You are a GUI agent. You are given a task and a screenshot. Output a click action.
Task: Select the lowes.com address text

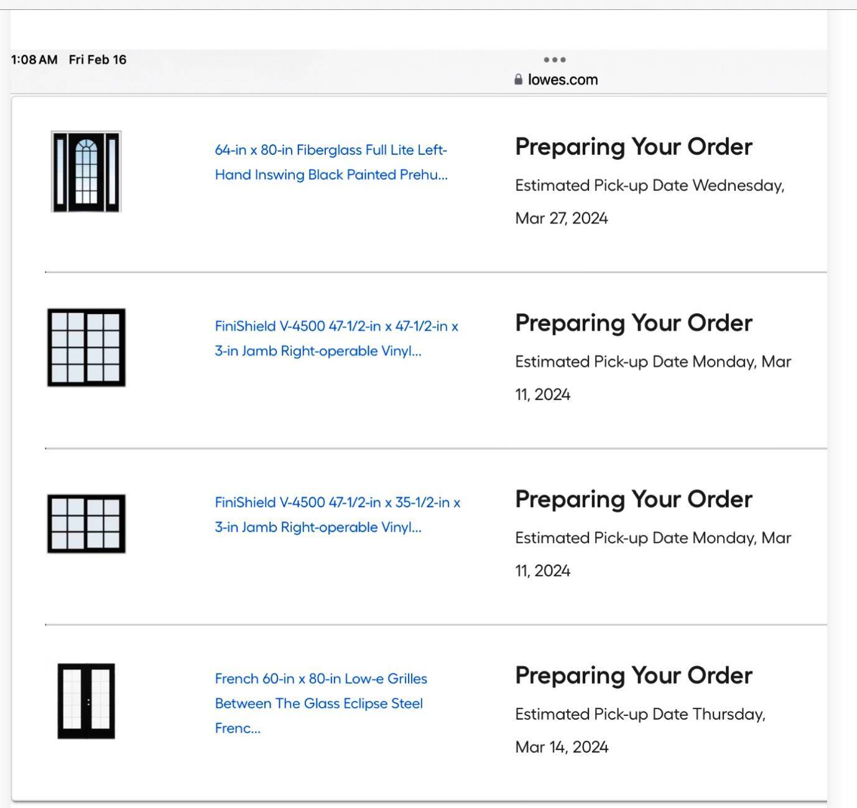(x=562, y=80)
